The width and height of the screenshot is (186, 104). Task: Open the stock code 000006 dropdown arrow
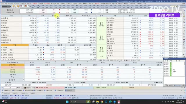(x=22, y=88)
